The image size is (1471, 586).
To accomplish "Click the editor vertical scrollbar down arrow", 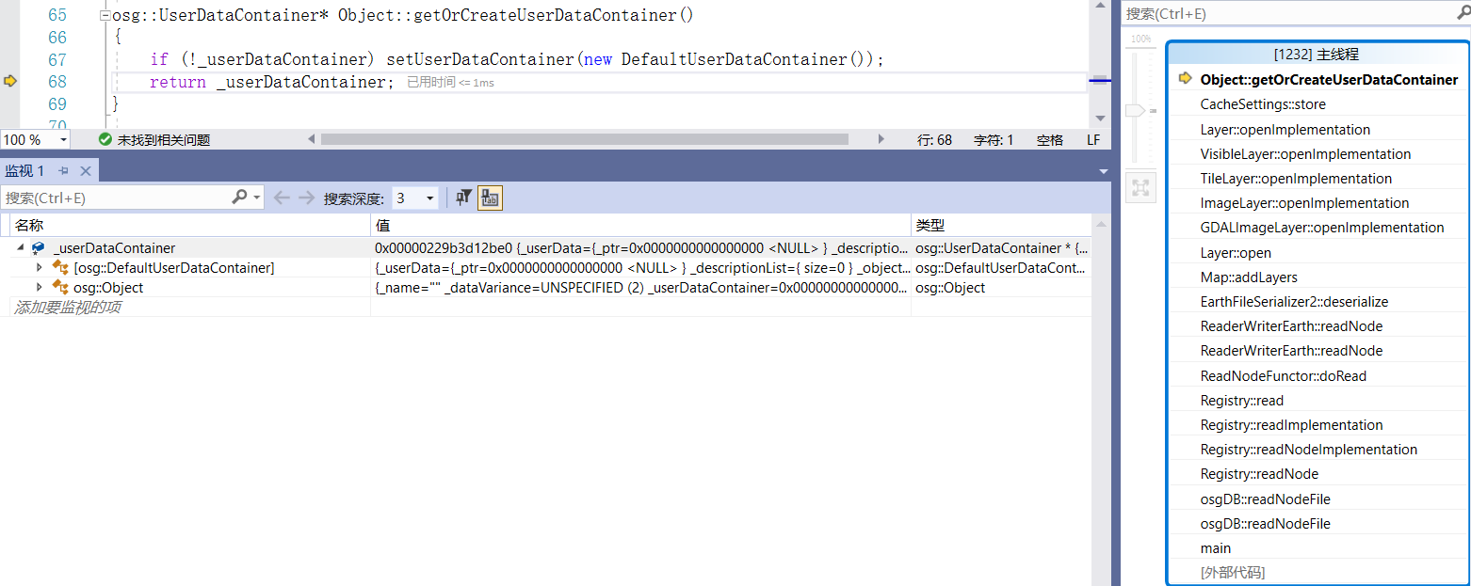I will click(x=1100, y=119).
